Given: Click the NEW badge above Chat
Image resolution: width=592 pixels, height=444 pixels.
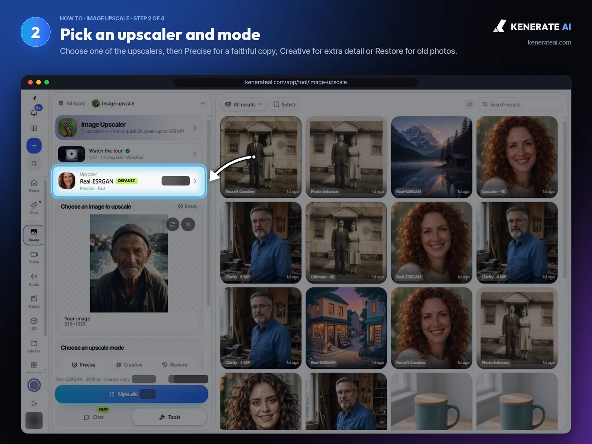Looking at the screenshot, I should 103,409.
